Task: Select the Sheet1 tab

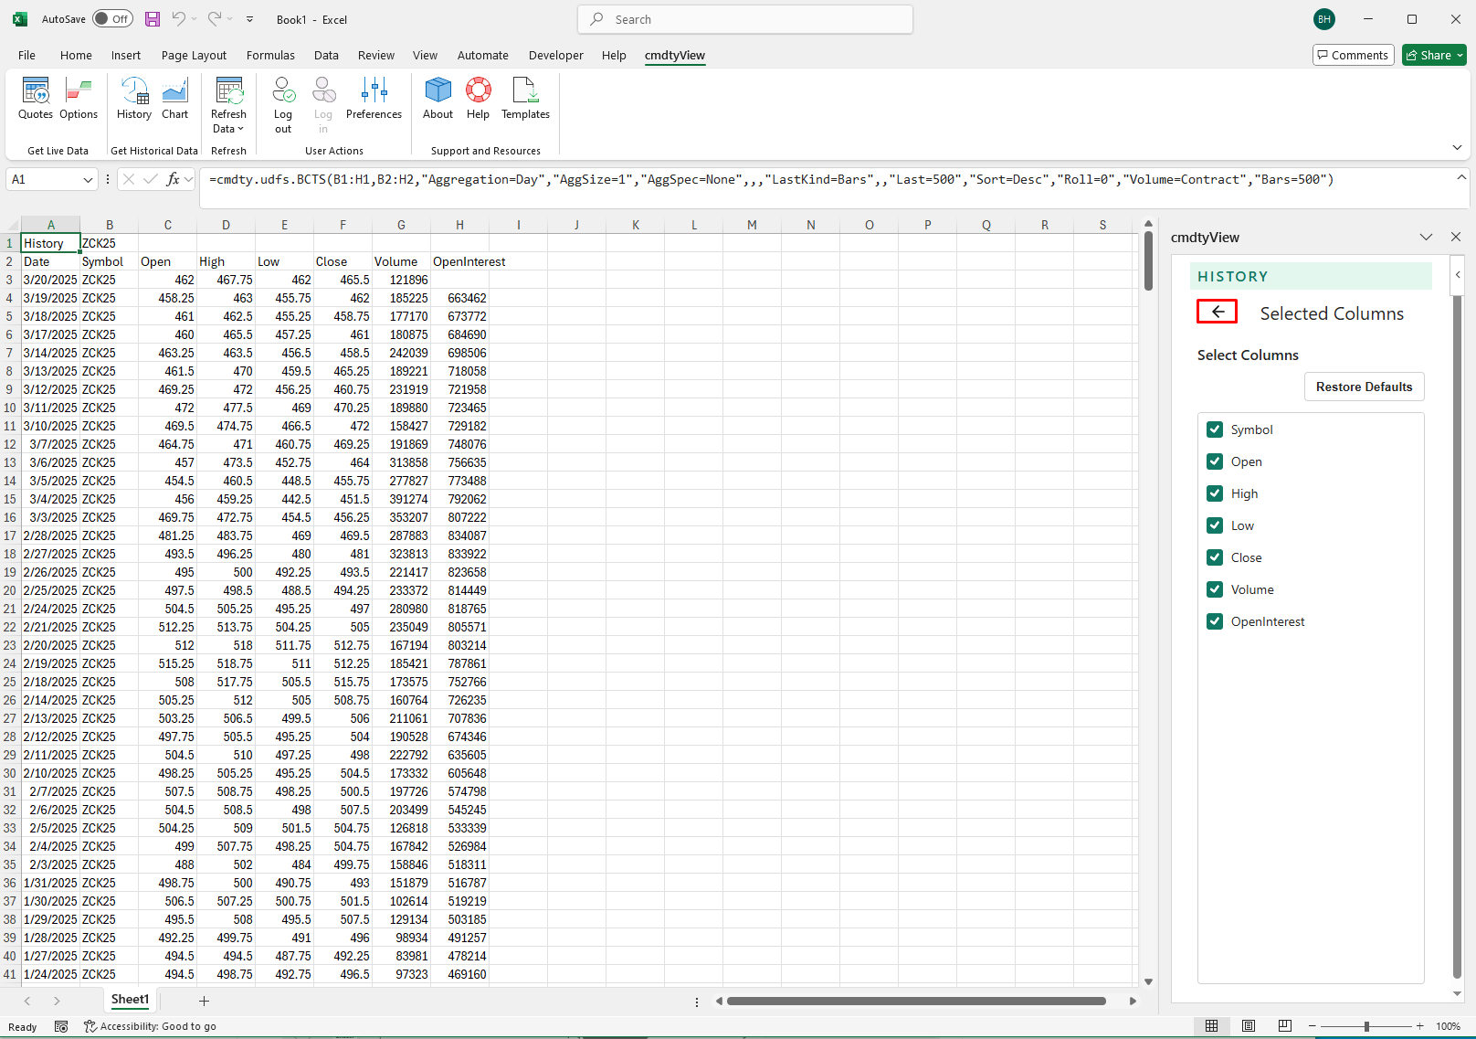Action: pos(130,1000)
